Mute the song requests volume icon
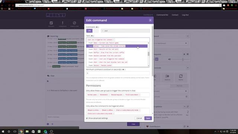Viewport: 238px width, 134px height. coord(170,59)
